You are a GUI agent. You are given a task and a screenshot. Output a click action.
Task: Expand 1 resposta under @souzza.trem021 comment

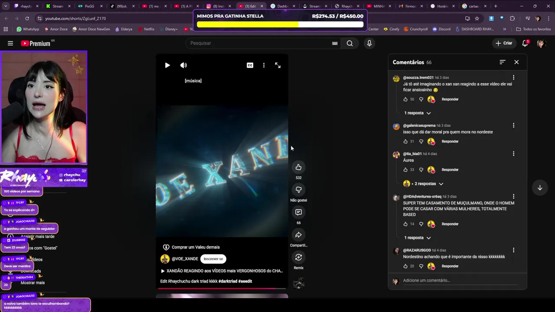418,113
